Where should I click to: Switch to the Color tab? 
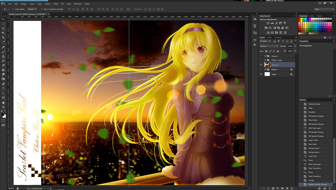[x=312, y=16]
